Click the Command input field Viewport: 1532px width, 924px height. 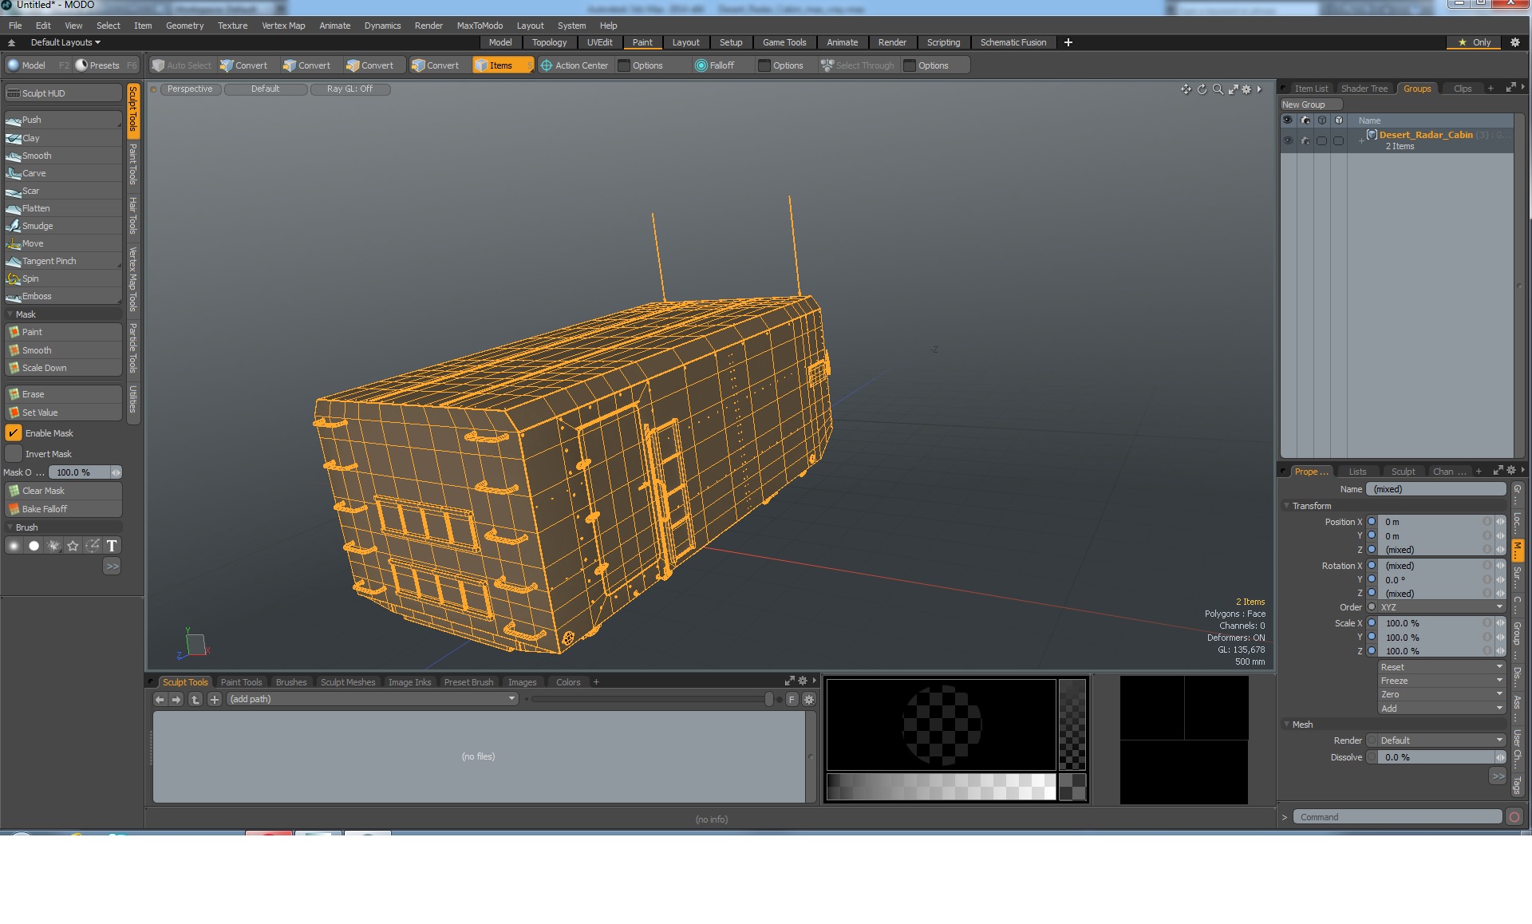[1397, 817]
